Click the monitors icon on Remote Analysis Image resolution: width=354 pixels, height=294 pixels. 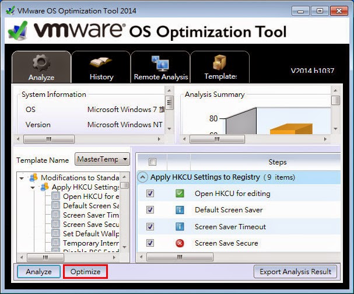click(x=160, y=63)
